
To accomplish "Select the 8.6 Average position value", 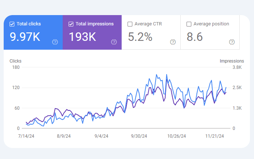I will pyautogui.click(x=195, y=37).
